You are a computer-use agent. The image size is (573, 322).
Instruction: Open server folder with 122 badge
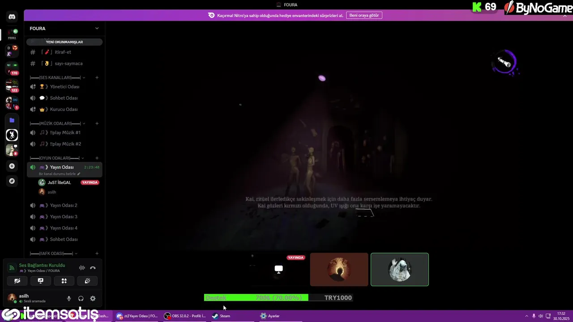coord(12,85)
